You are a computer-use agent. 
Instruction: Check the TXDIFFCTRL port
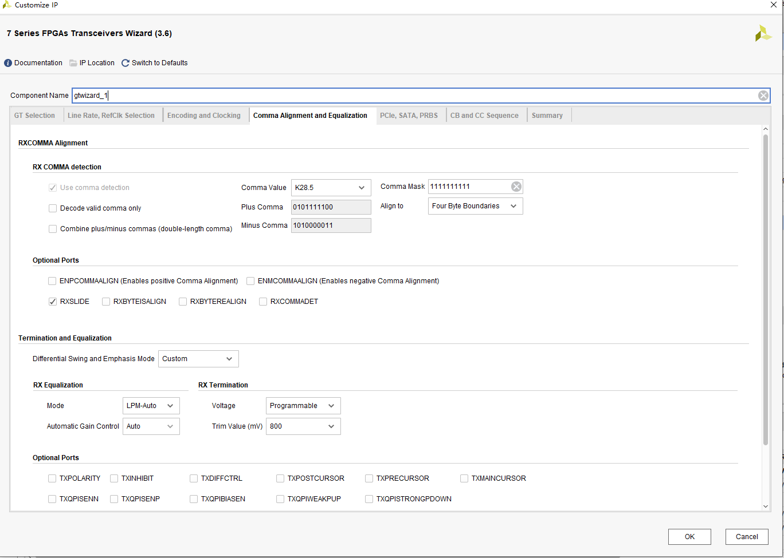pos(194,478)
